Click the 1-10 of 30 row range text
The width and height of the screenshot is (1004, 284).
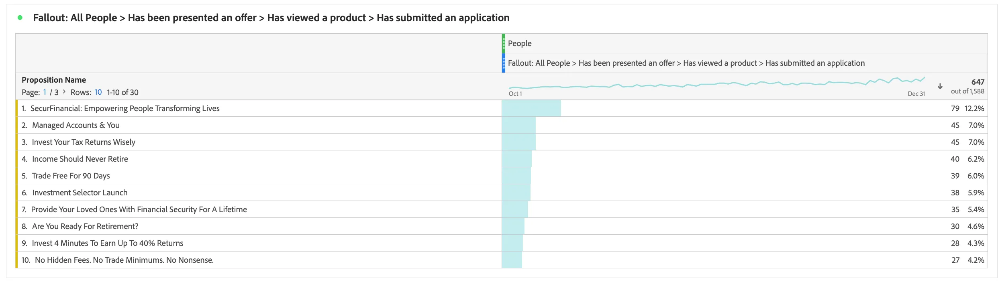coord(122,92)
